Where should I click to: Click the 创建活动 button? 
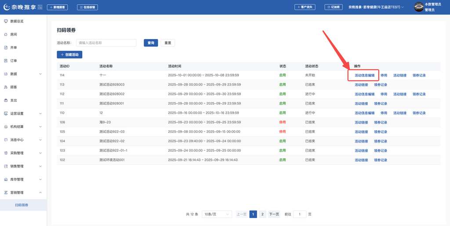(69, 55)
